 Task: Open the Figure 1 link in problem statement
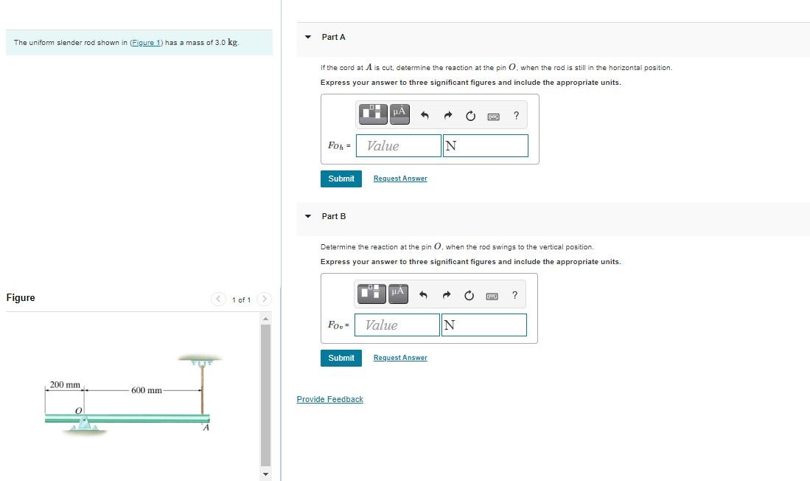tap(146, 42)
